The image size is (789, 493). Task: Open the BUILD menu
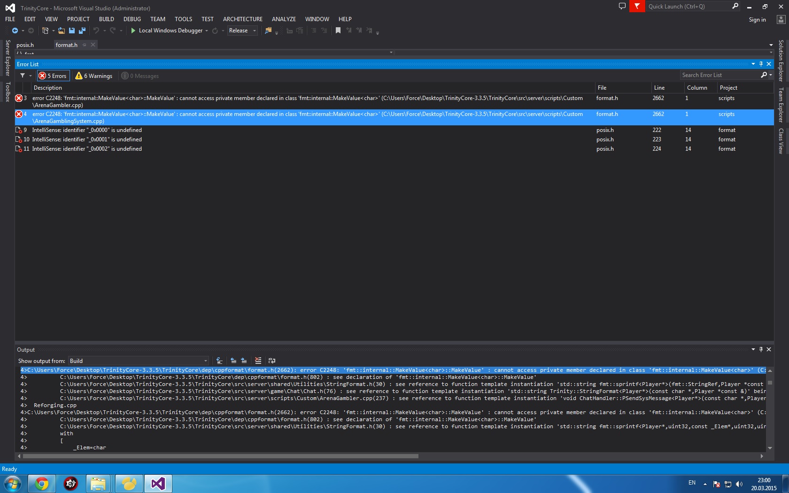point(106,19)
